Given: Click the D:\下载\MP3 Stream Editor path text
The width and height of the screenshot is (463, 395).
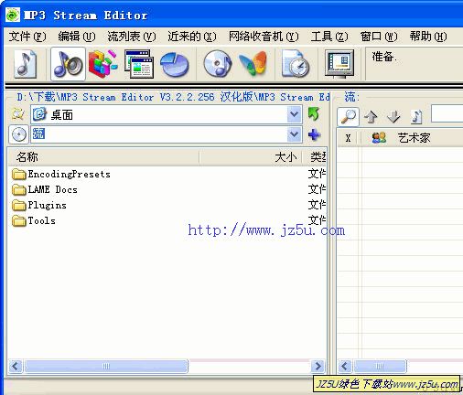Looking at the screenshot, I should pyautogui.click(x=173, y=97).
